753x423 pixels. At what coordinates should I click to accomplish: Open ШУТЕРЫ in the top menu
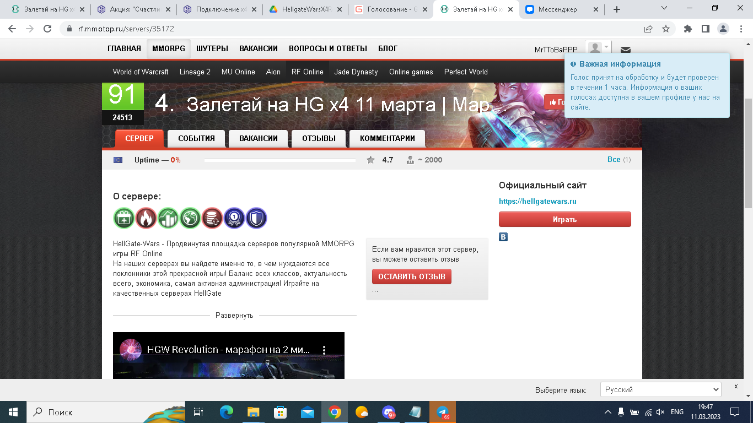click(x=212, y=48)
